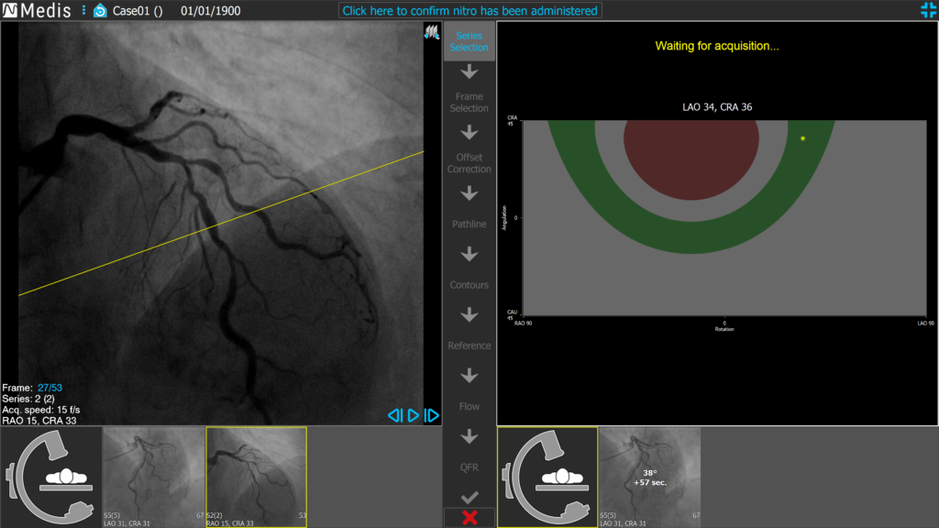Play the angiogram series
The width and height of the screenshot is (939, 528).
point(413,415)
